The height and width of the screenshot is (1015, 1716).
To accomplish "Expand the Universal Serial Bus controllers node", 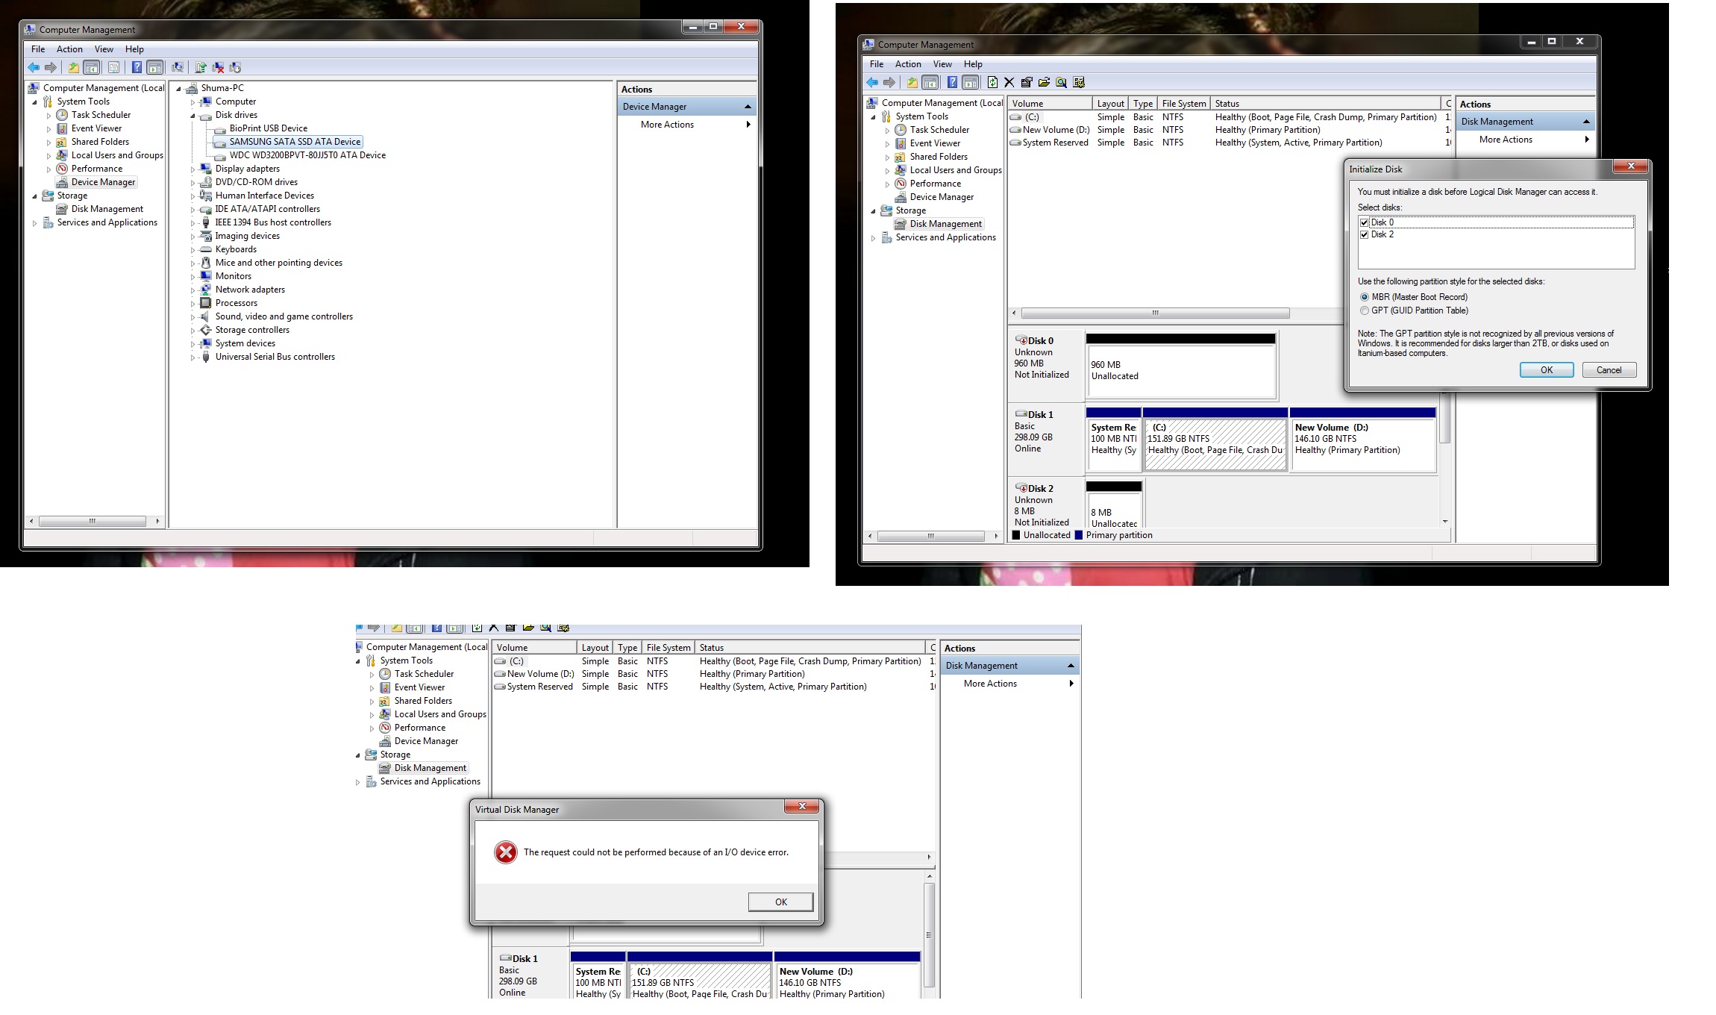I will click(192, 357).
